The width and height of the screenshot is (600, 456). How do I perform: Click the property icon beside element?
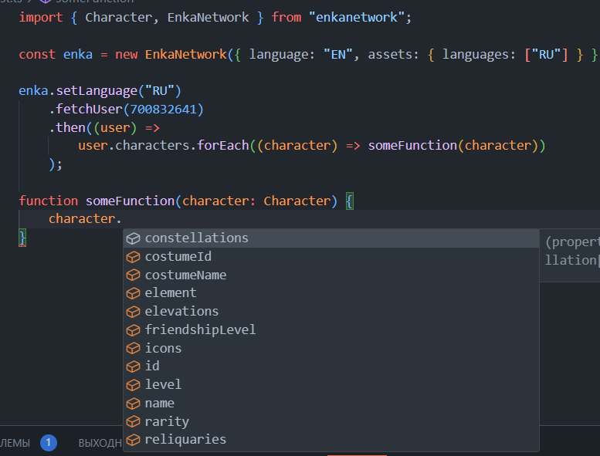coord(133,293)
